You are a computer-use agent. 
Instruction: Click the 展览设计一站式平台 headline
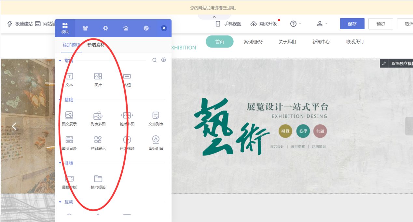pyautogui.click(x=287, y=107)
